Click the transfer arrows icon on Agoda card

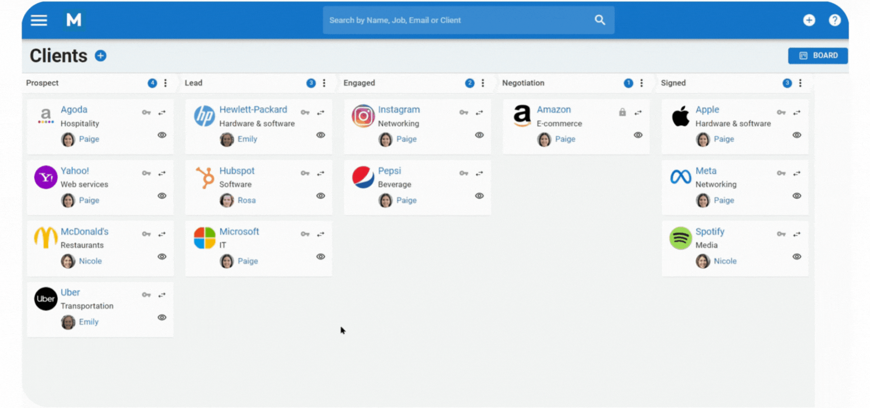coord(162,112)
